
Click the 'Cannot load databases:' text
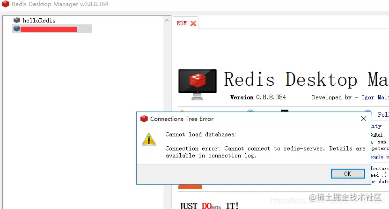[x=201, y=134]
